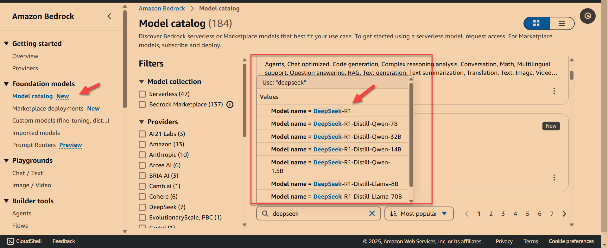The width and height of the screenshot is (608, 248).
Task: Go to results page 2
Action: pyautogui.click(x=491, y=214)
